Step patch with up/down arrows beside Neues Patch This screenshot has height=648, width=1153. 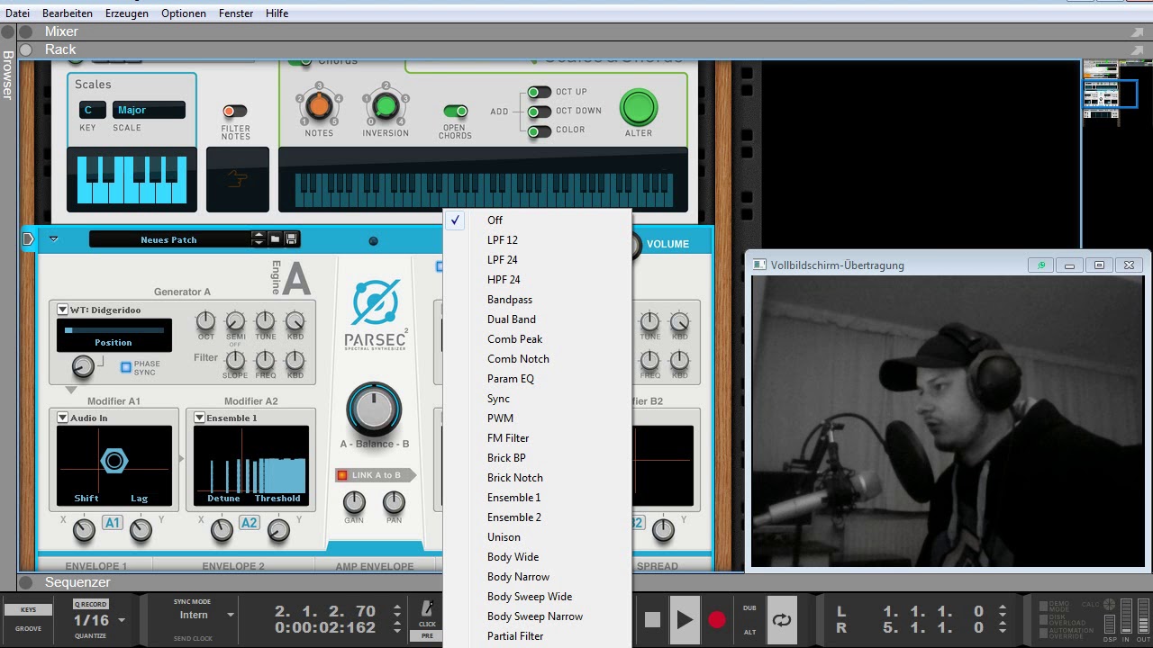coord(259,239)
